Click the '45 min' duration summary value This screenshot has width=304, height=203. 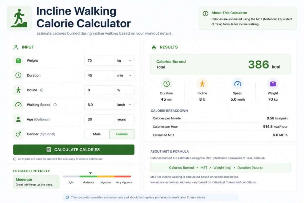click(x=166, y=99)
